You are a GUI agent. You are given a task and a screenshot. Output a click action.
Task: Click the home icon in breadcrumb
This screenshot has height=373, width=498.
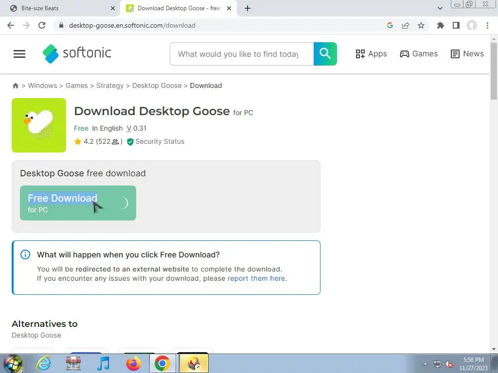tap(15, 85)
